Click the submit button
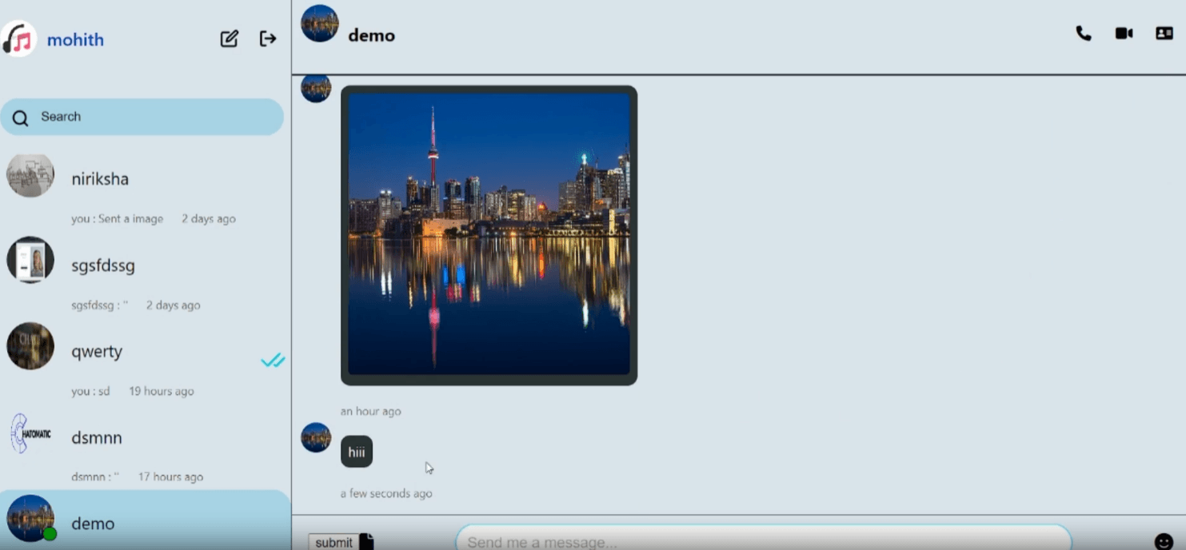The width and height of the screenshot is (1186, 550). [x=333, y=543]
